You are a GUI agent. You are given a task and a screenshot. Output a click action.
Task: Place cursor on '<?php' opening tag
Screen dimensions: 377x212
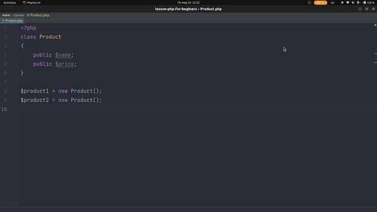[x=28, y=28]
